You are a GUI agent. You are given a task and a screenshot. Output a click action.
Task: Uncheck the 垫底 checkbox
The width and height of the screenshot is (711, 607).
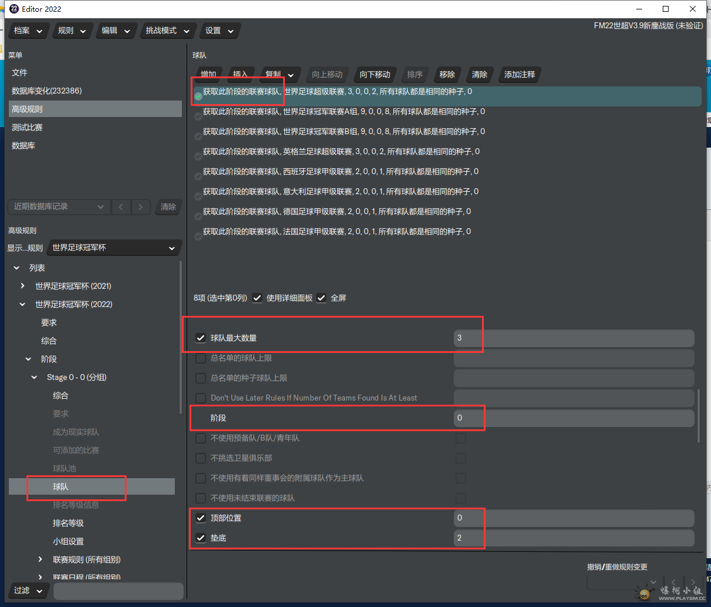tap(201, 538)
